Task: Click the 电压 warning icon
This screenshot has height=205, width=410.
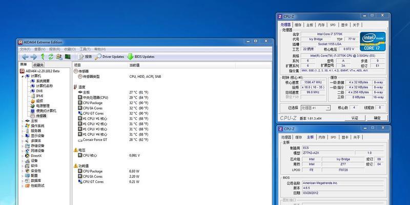Action: pyautogui.click(x=75, y=150)
